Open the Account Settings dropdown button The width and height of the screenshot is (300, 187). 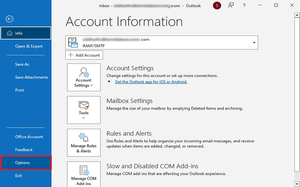point(84,77)
